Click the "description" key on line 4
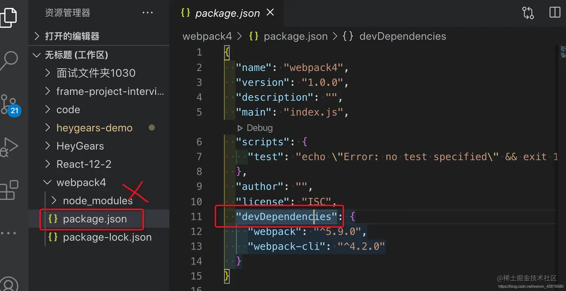Image resolution: width=566 pixels, height=291 pixels. point(275,98)
